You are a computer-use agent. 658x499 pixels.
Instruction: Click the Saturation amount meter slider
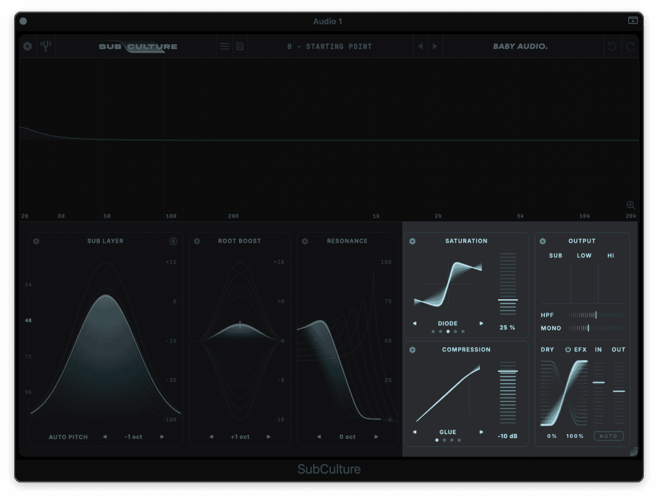[x=508, y=284]
